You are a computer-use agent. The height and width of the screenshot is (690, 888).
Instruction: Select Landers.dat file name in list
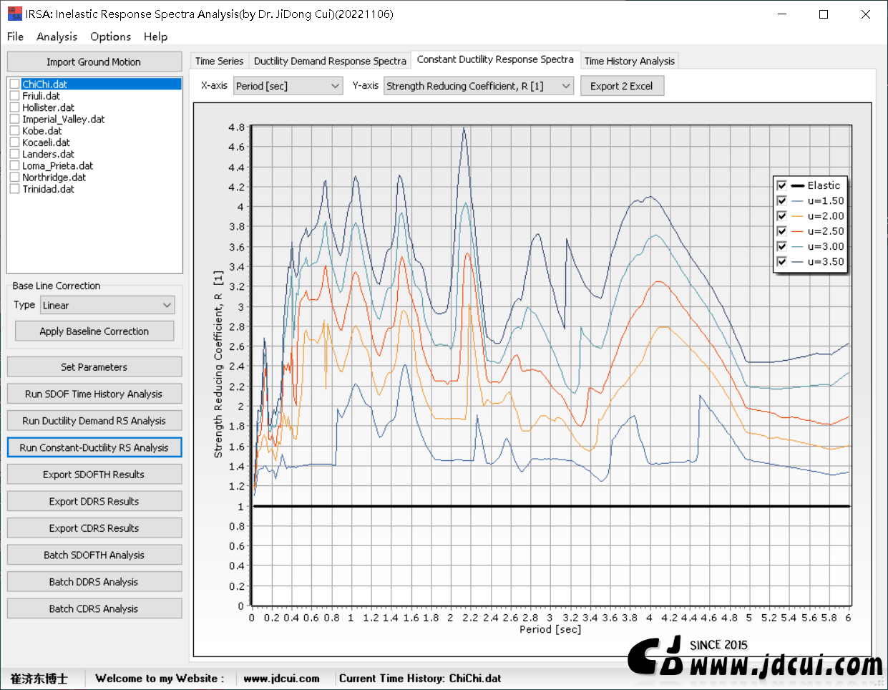point(48,155)
